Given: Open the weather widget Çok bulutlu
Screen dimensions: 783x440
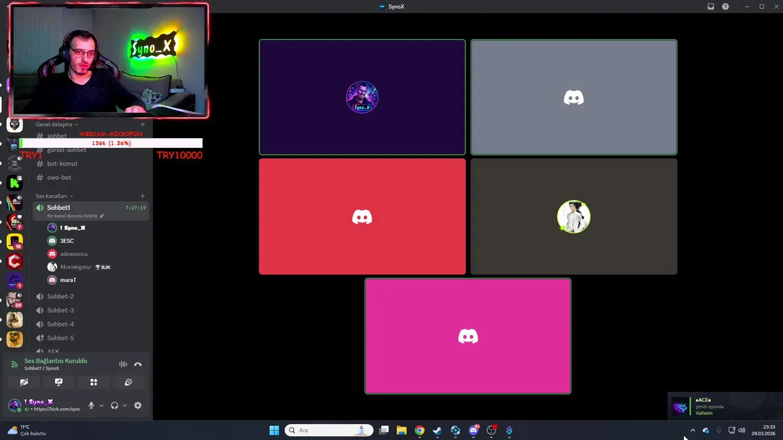Looking at the screenshot, I should tap(28, 430).
